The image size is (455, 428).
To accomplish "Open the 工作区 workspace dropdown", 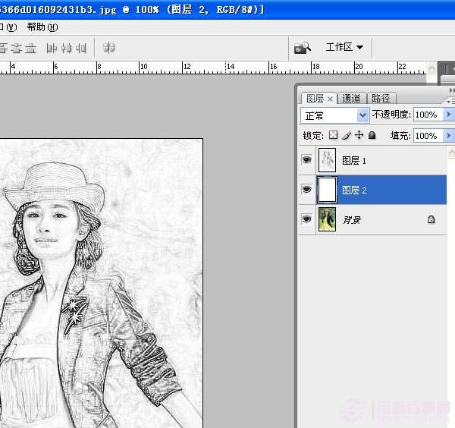I will (344, 47).
